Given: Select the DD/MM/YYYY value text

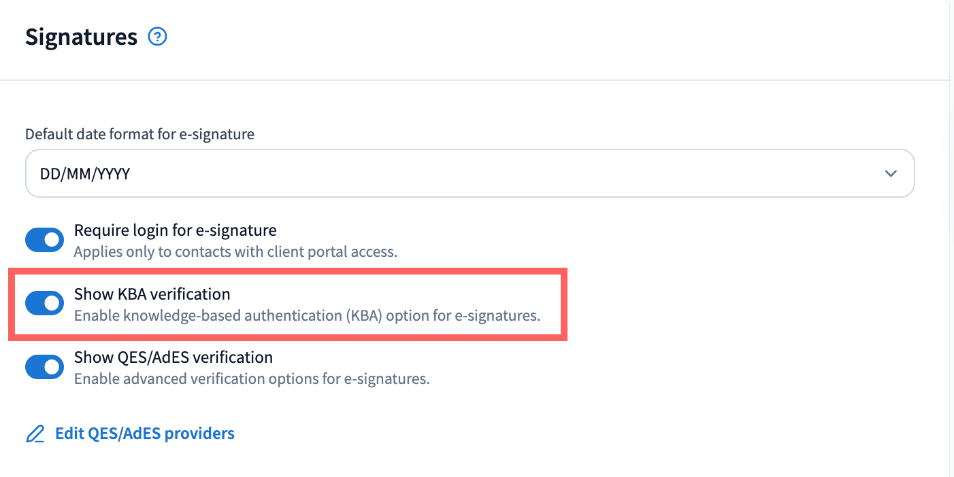Looking at the screenshot, I should [85, 174].
